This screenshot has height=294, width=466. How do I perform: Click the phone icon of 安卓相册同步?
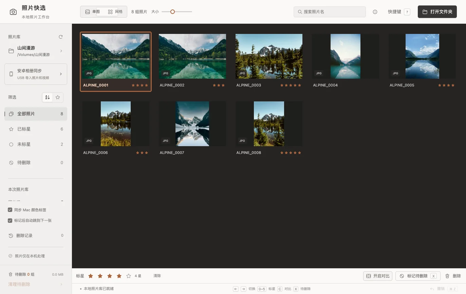click(x=11, y=74)
